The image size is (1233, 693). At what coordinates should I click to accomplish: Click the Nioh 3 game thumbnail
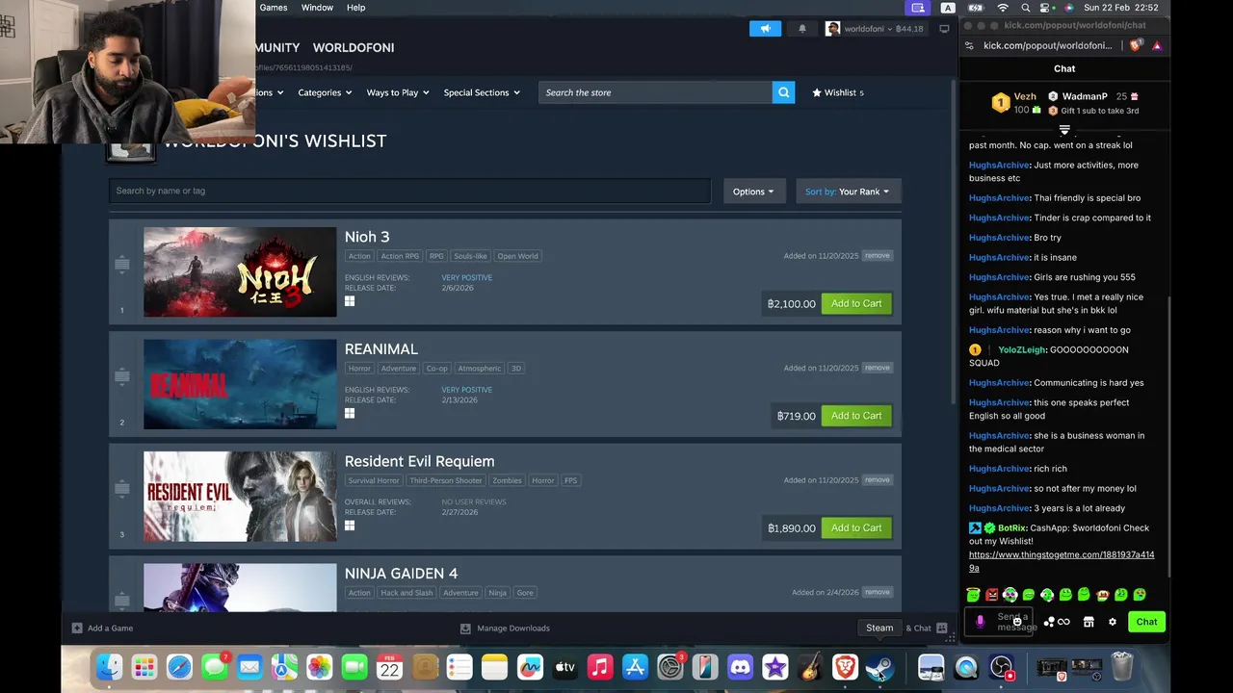[x=240, y=272]
